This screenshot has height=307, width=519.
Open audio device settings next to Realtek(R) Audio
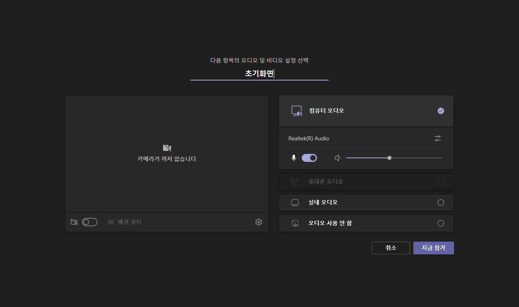coord(437,138)
